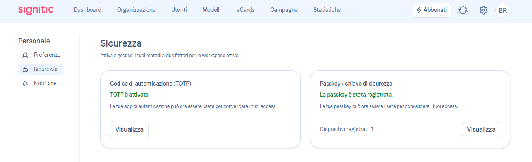Click the lock icon beside Sicurezza
This screenshot has width=532, height=162.
[25, 69]
